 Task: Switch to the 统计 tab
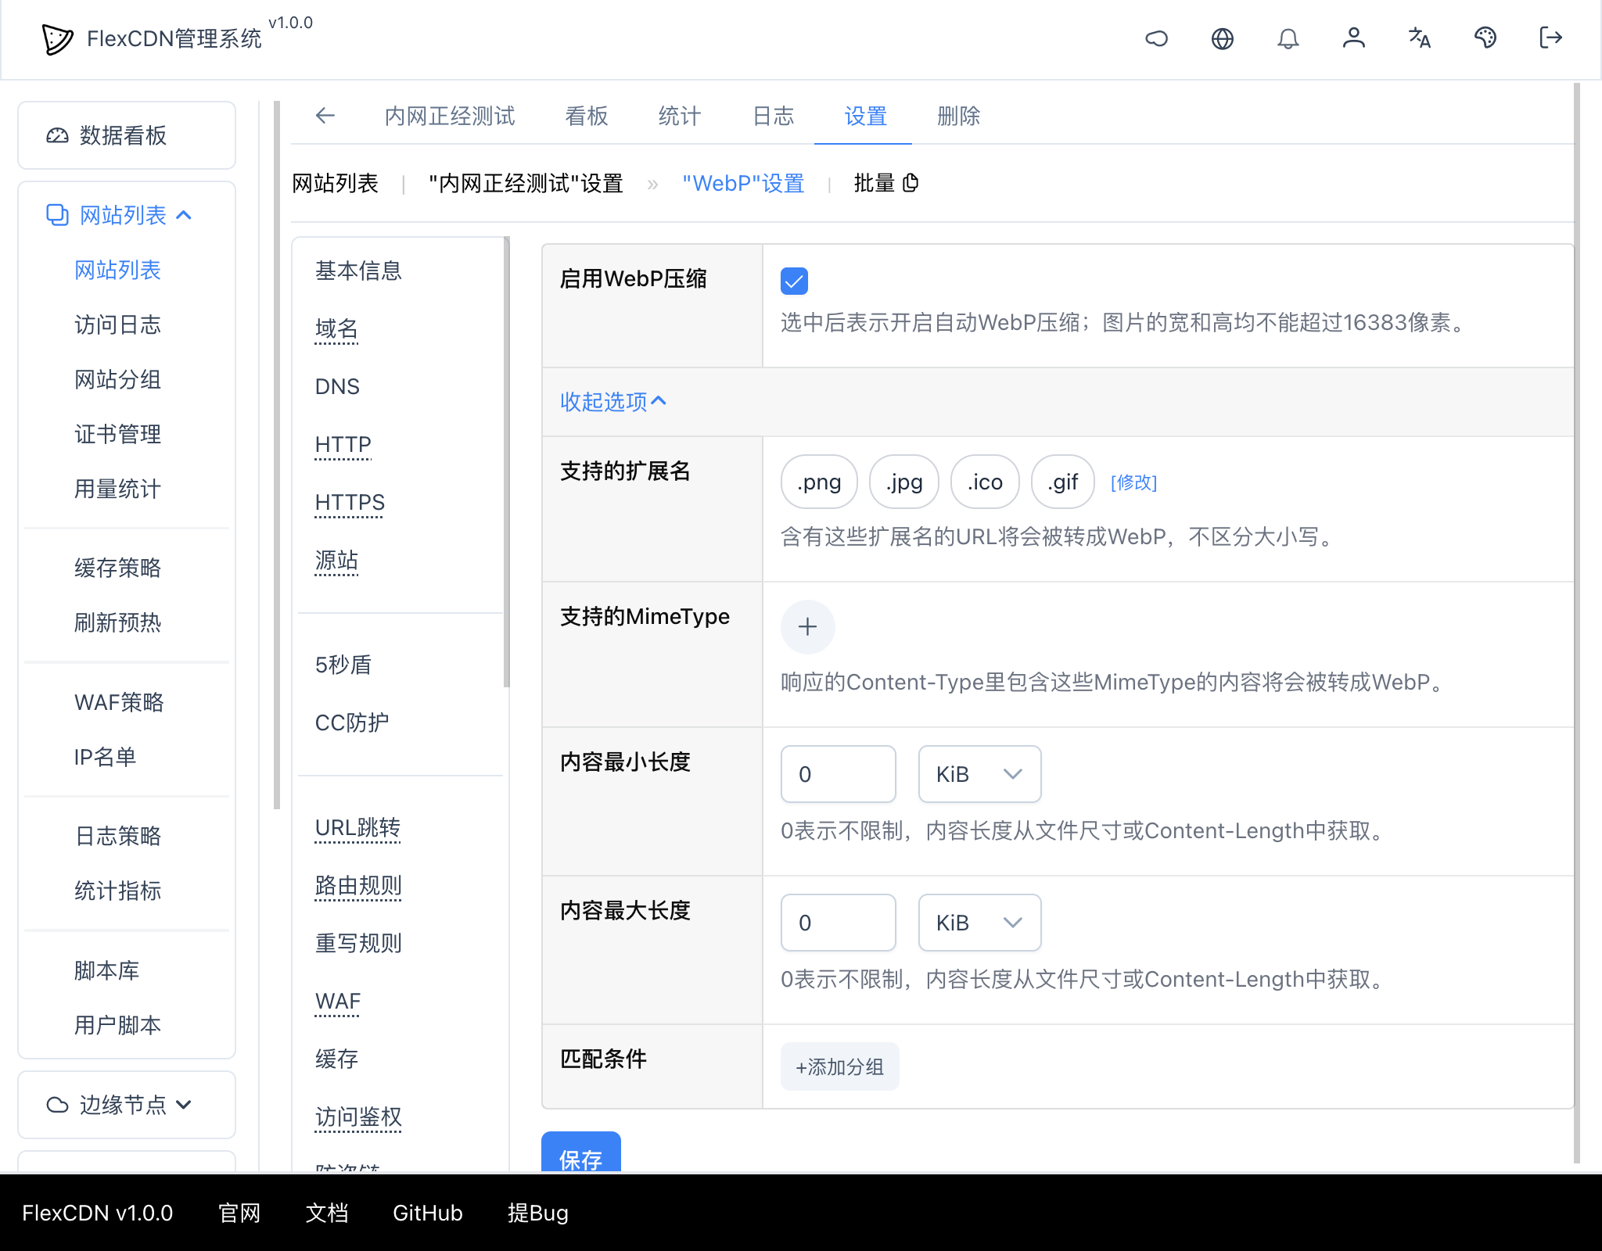click(680, 116)
